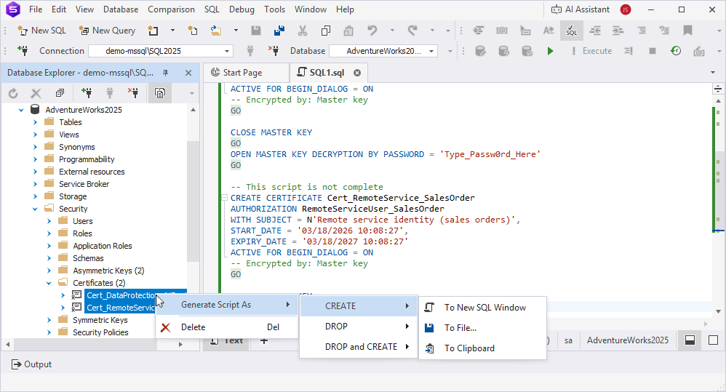
Task: Click the AI Assistant button
Action: [581, 9]
